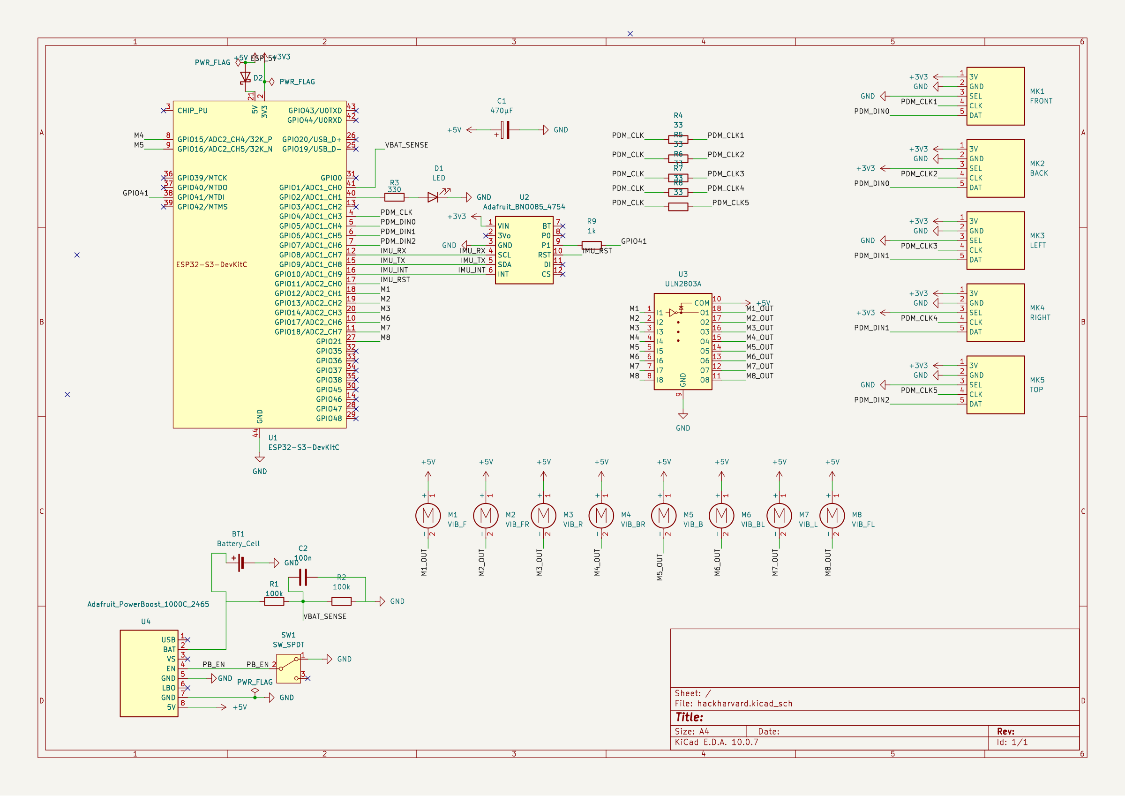Click the D2 diode symbol above the ESP32
Image resolution: width=1125 pixels, height=796 pixels.
click(x=245, y=77)
